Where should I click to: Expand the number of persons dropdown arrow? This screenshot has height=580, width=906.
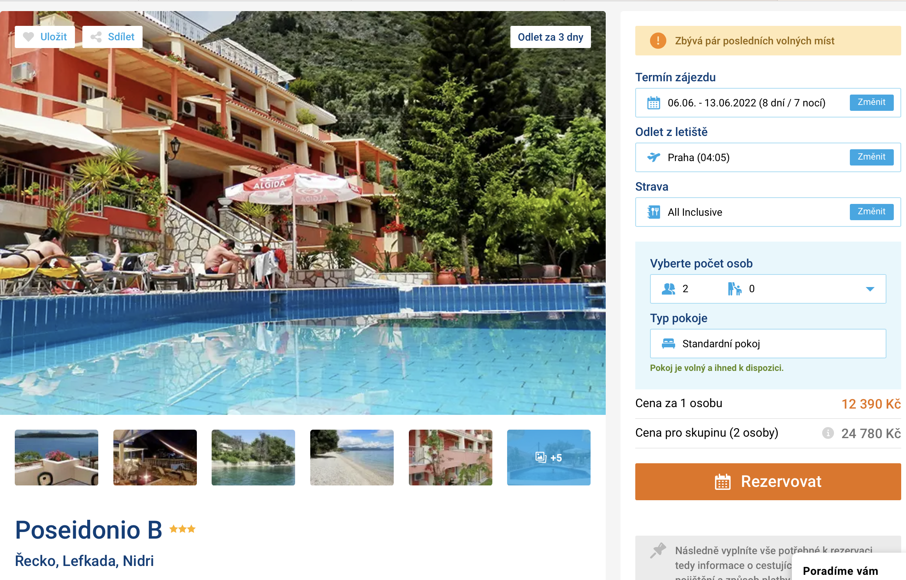870,289
